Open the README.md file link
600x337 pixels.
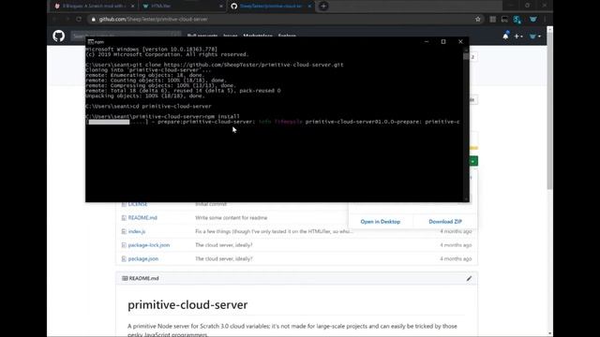(x=142, y=218)
